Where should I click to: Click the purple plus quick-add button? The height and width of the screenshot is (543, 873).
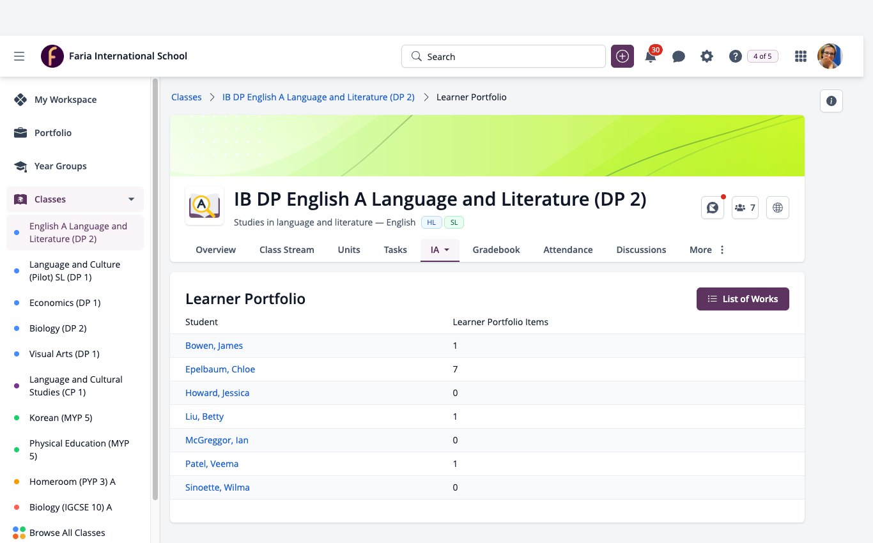[x=622, y=56]
